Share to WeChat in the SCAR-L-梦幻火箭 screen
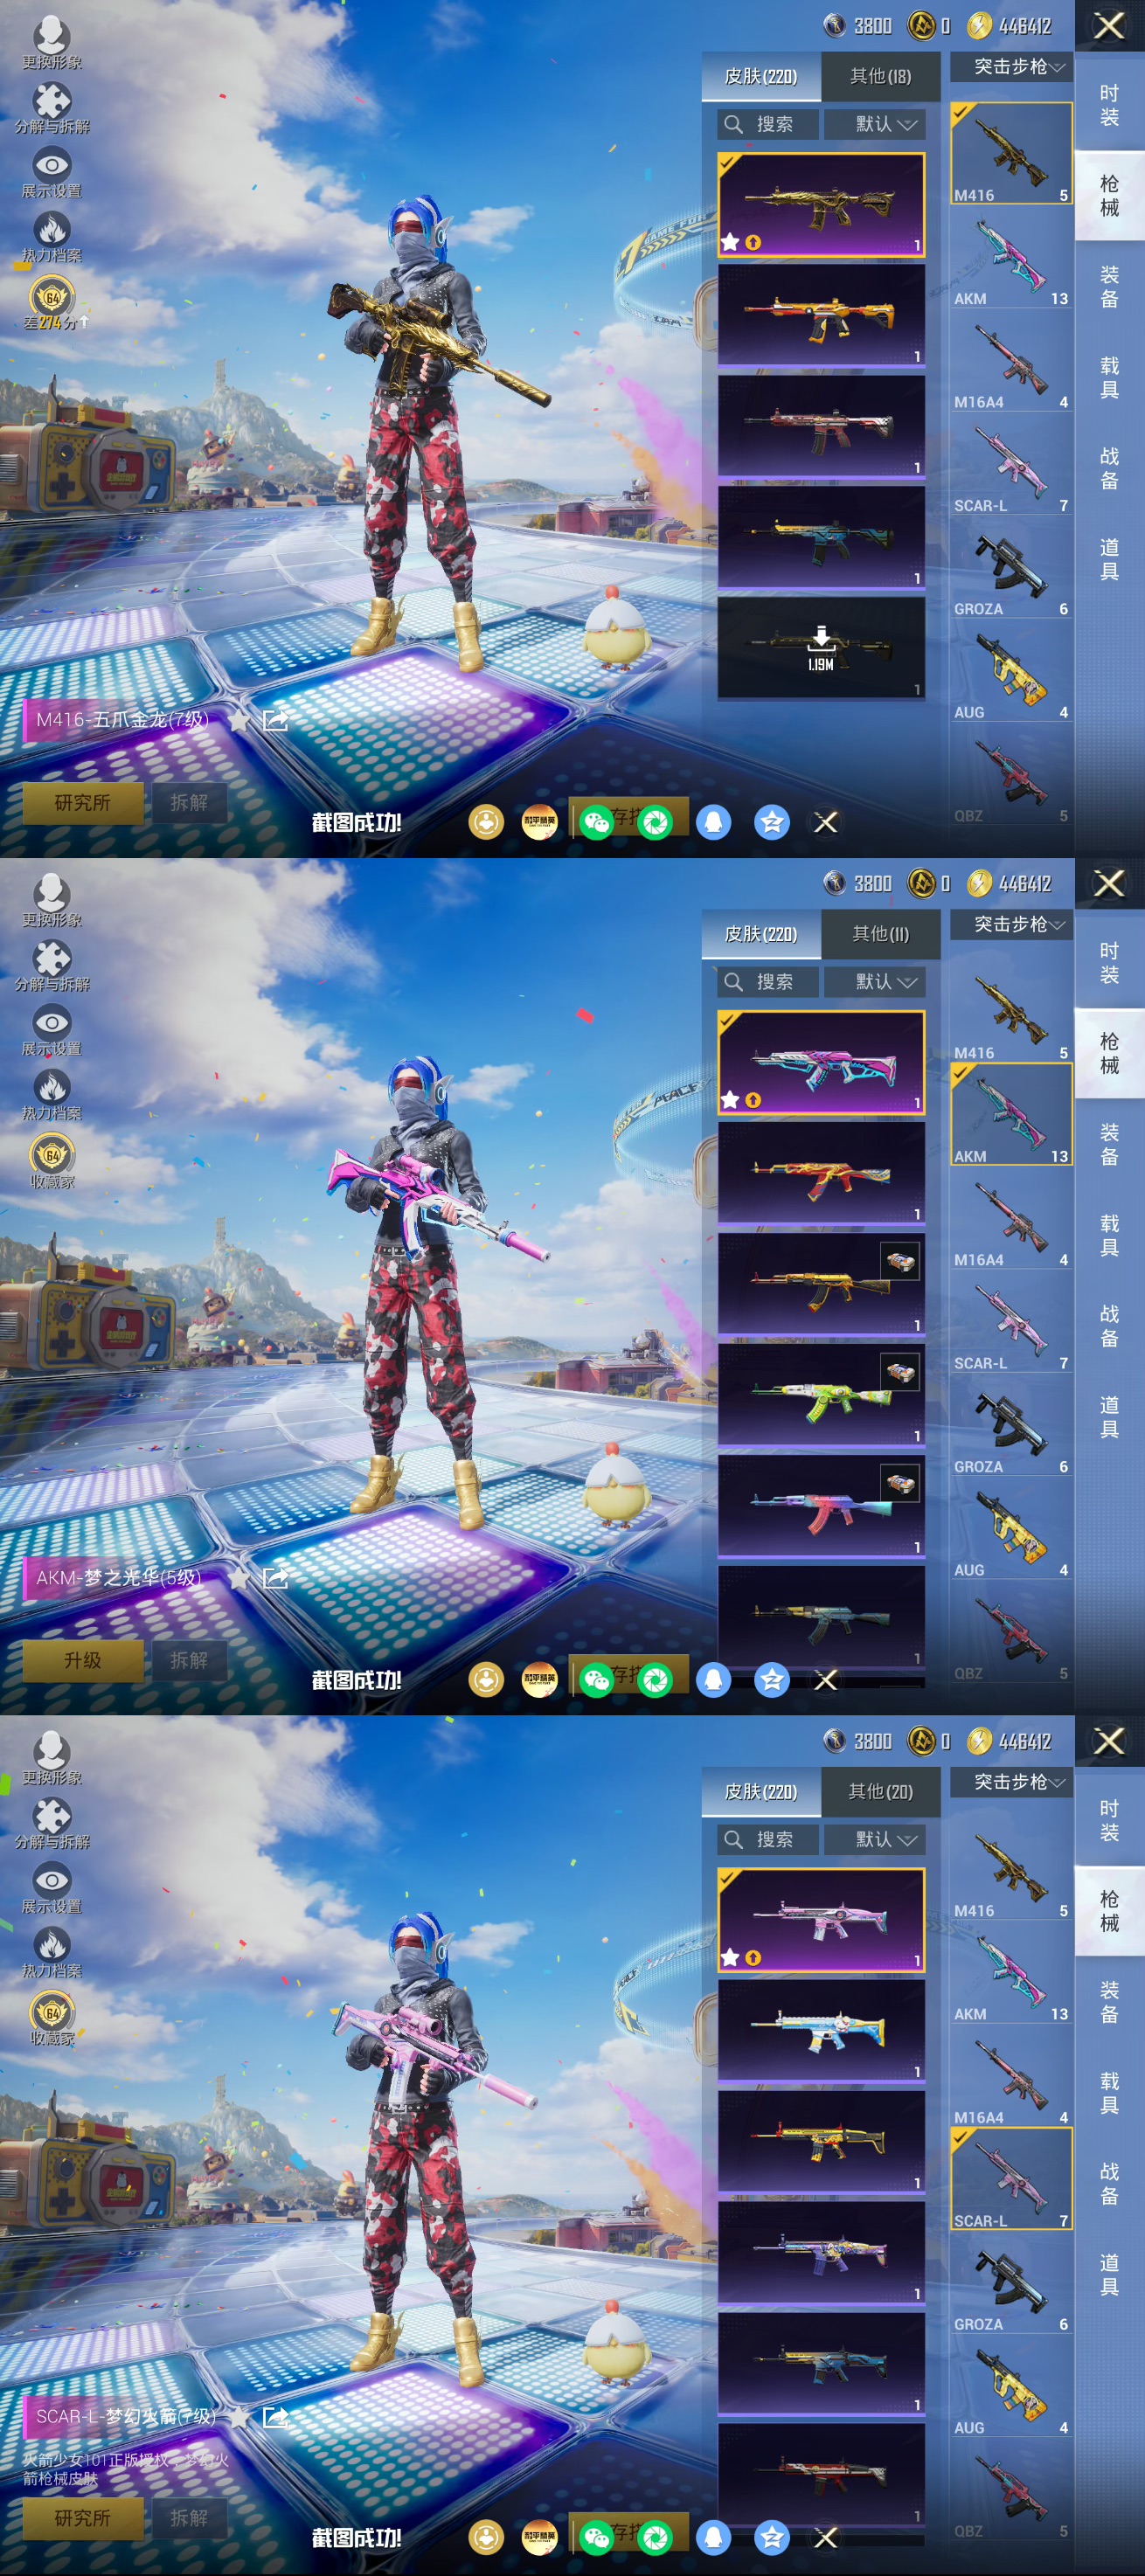This screenshot has width=1145, height=2576. click(597, 2538)
